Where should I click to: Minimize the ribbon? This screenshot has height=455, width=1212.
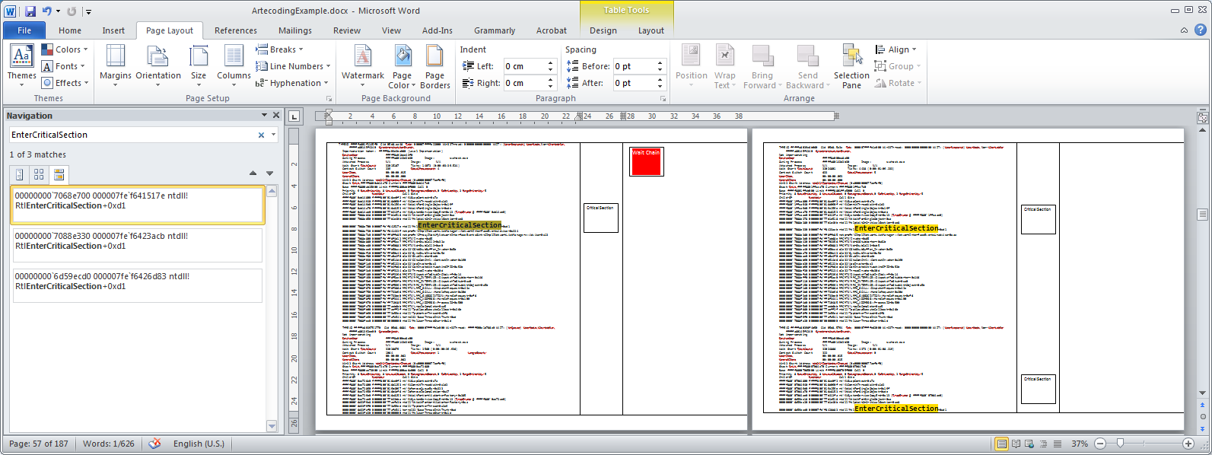(1184, 30)
